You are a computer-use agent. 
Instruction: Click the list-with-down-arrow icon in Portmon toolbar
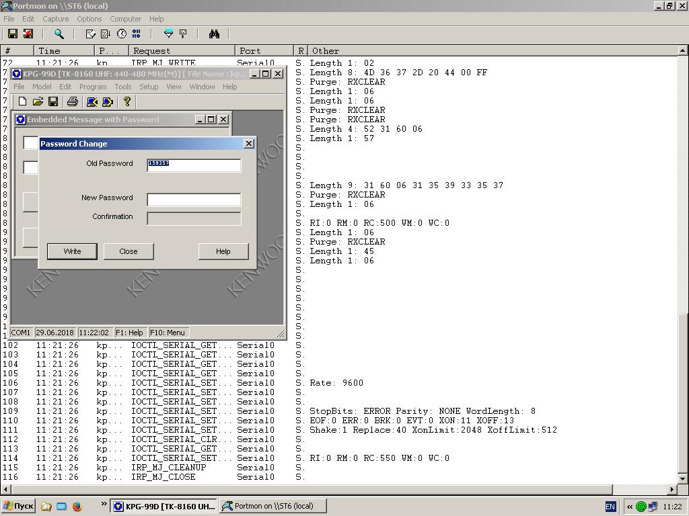tap(106, 34)
